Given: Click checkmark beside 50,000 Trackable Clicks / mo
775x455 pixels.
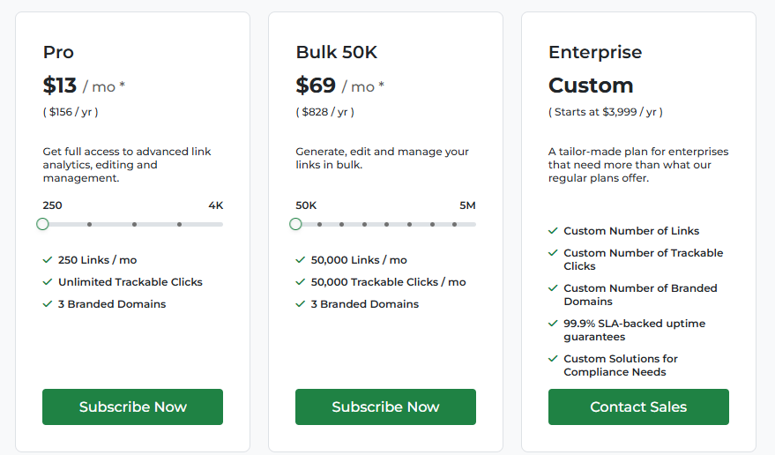Looking at the screenshot, I should coord(301,282).
